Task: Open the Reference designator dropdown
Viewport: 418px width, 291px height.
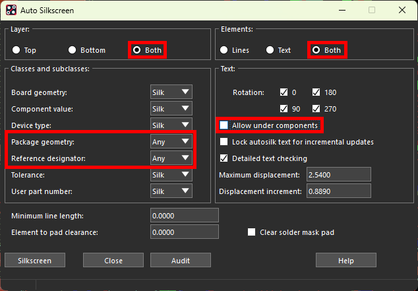Action: pos(171,158)
